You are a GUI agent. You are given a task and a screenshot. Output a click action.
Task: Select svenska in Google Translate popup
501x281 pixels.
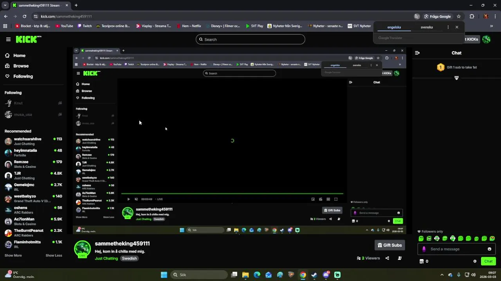click(x=427, y=27)
